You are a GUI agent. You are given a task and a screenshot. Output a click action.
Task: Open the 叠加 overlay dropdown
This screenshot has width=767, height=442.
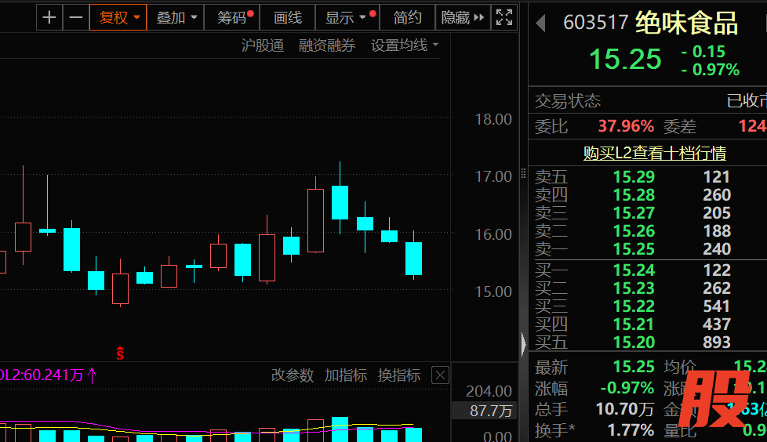(176, 17)
